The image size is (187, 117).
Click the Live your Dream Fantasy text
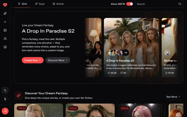click(38, 25)
